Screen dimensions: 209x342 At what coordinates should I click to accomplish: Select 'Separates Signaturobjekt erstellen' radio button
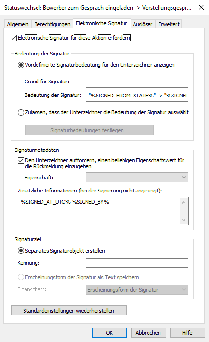21,251
